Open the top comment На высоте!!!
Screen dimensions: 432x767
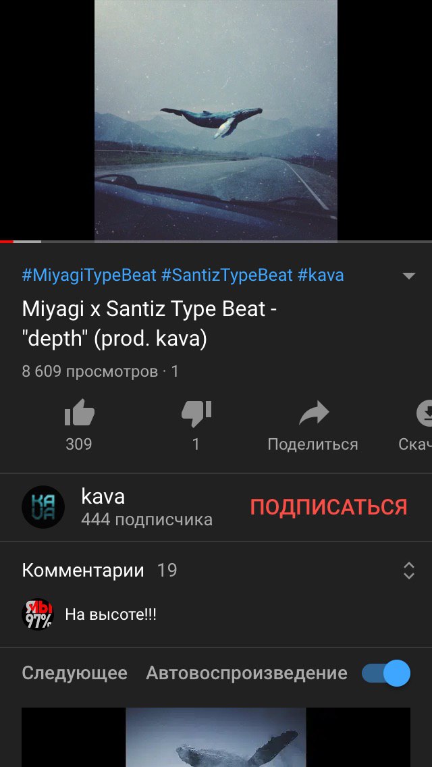click(111, 614)
